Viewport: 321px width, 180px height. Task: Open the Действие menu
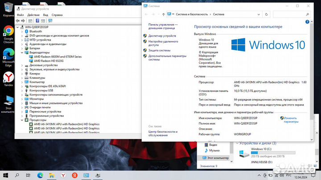33,15
